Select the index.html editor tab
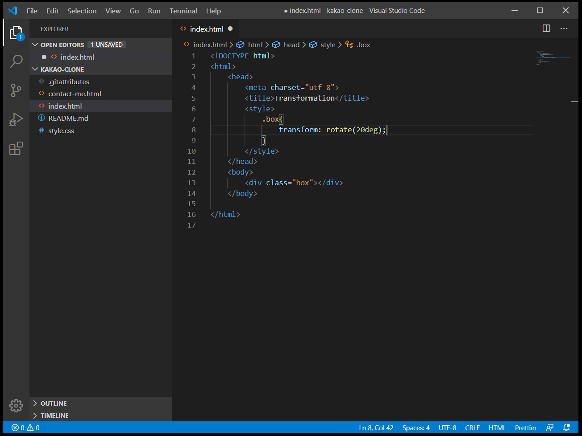 click(206, 29)
